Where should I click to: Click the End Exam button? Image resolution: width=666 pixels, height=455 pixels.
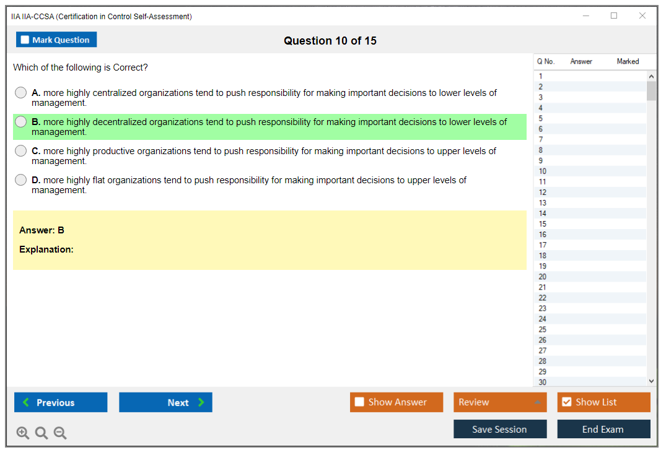tap(603, 429)
